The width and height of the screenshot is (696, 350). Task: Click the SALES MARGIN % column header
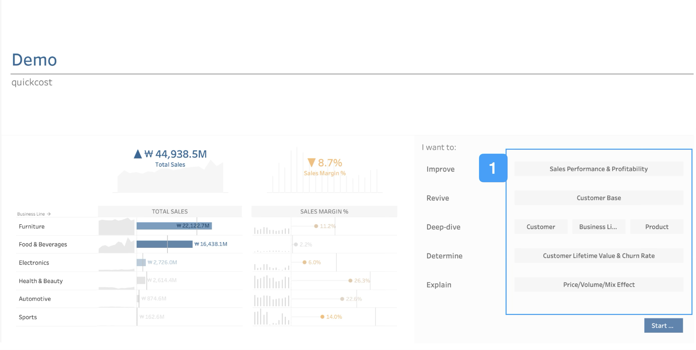coord(324,212)
